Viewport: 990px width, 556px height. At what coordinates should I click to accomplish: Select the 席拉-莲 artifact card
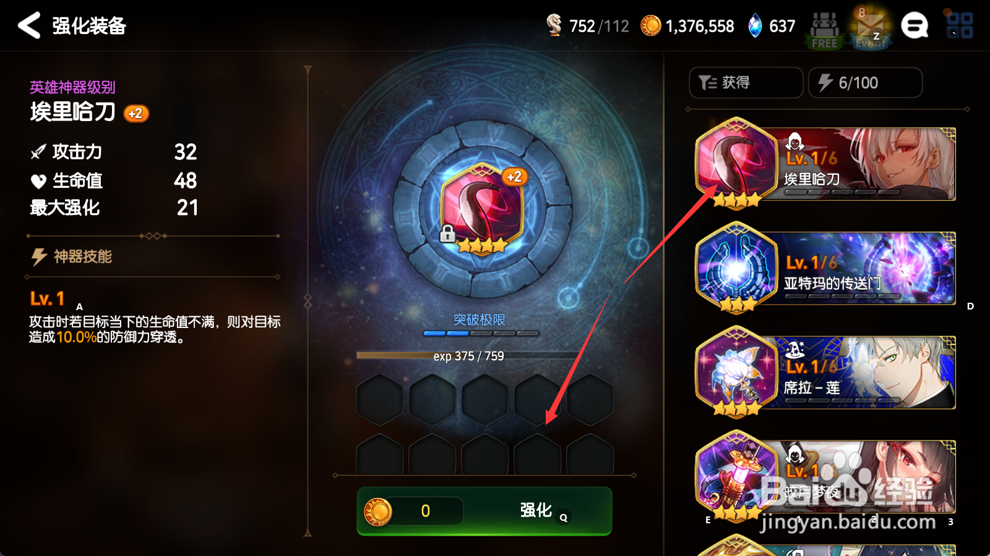825,373
